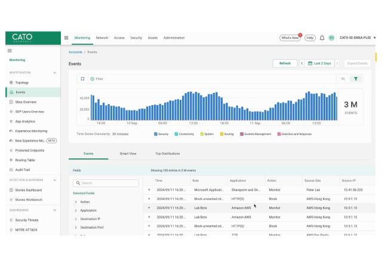Open the Last 2 Days time range dropdown
The image size is (382, 270).
click(x=319, y=63)
